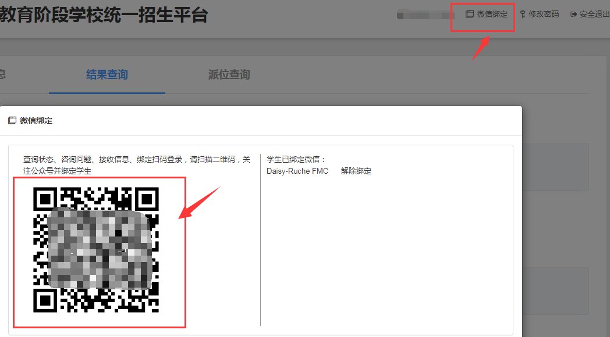Image resolution: width=610 pixels, height=337 pixels.
Task: Switch to the 结果查询 tab
Action: [107, 74]
